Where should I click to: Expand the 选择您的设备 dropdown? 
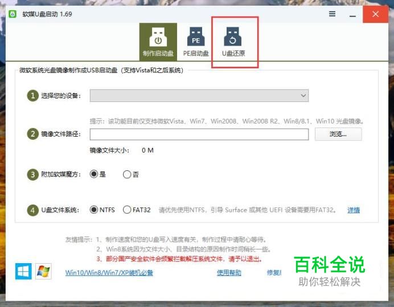[199, 96]
